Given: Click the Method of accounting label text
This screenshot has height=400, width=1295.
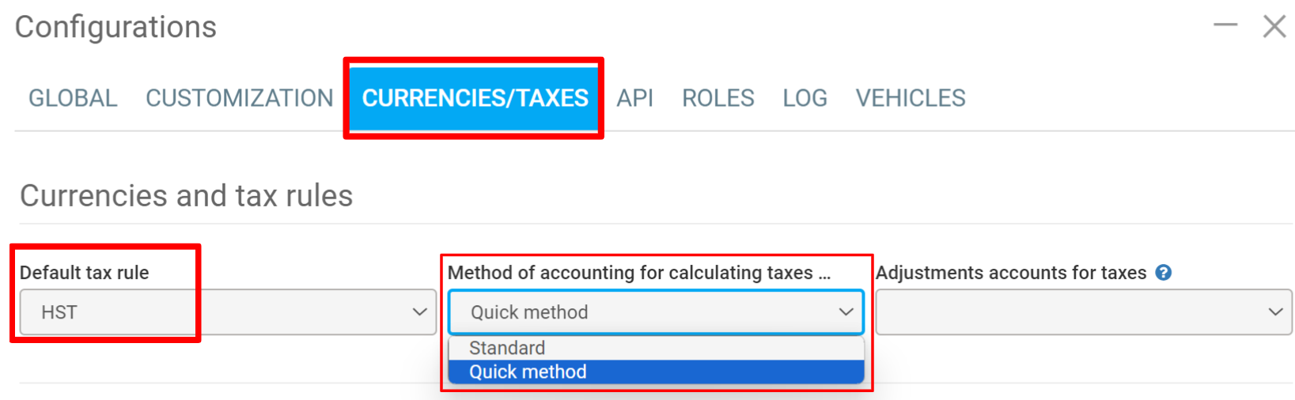Looking at the screenshot, I should click(x=639, y=273).
